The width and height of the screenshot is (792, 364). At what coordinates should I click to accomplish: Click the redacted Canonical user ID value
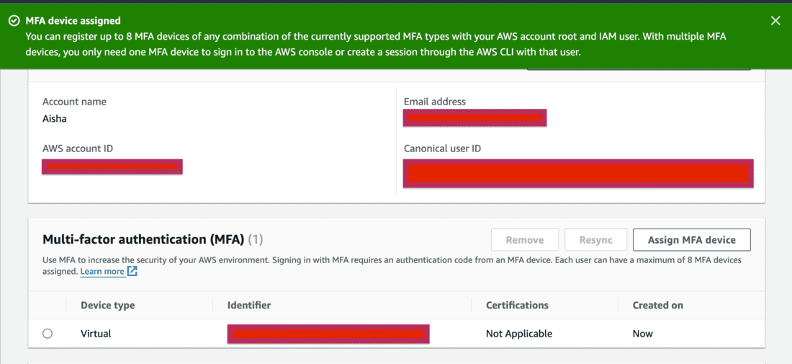[578, 174]
